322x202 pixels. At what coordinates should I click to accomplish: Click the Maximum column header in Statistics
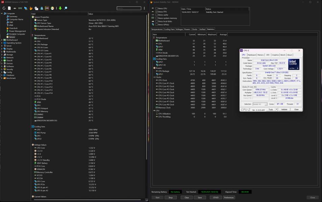pos(212,35)
